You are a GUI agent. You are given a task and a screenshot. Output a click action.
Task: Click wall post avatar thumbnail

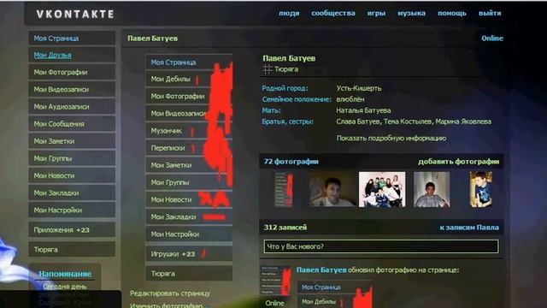275,281
